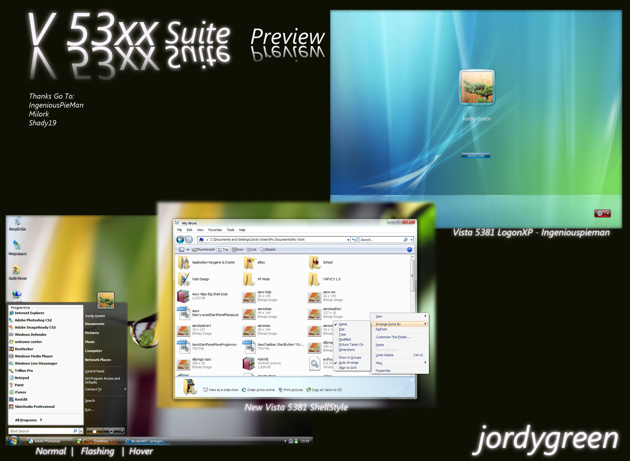Open the Tools menu

pos(230,230)
